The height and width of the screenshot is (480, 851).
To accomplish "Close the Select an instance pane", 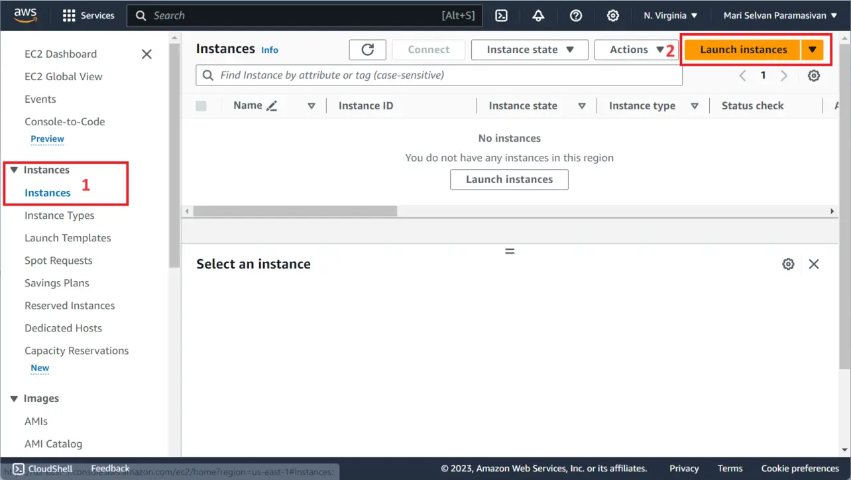I will [814, 264].
